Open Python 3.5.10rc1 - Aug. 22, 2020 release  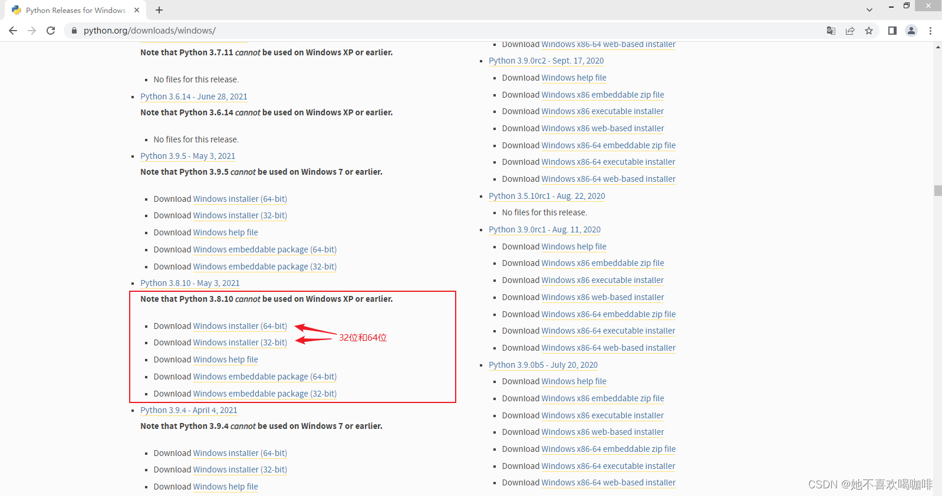[x=547, y=196]
